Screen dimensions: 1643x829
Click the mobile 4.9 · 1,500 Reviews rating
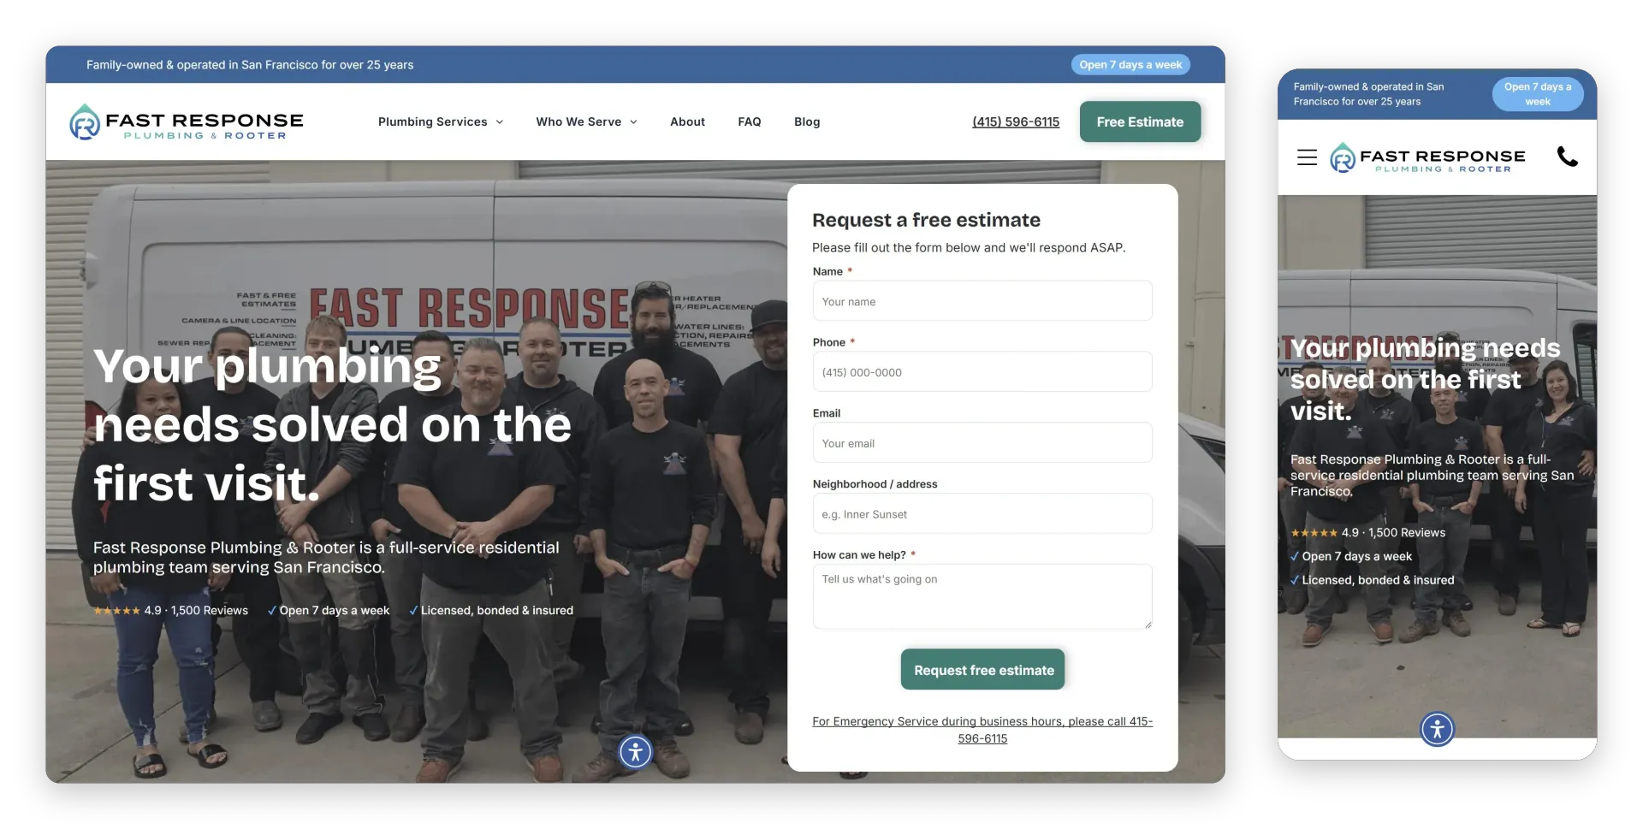coord(1367,532)
